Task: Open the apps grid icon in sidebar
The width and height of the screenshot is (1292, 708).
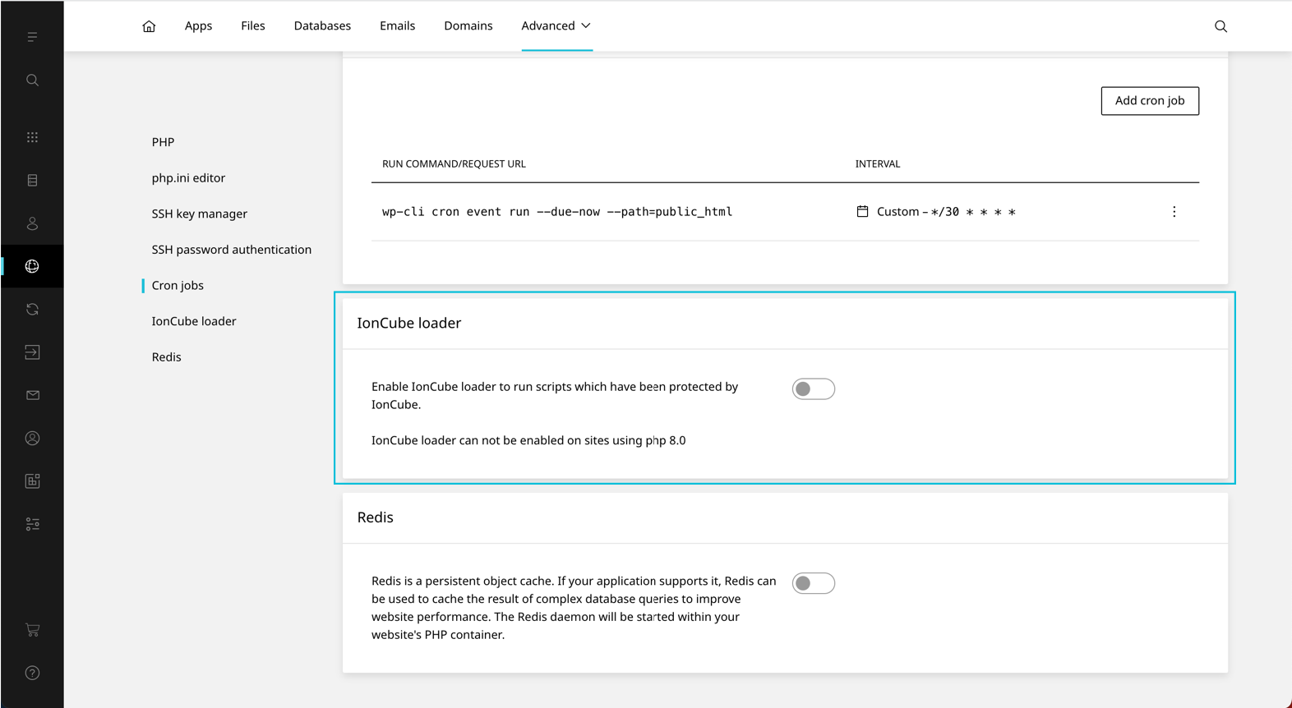Action: click(x=32, y=137)
